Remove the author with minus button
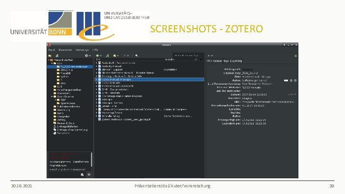 (291, 80)
